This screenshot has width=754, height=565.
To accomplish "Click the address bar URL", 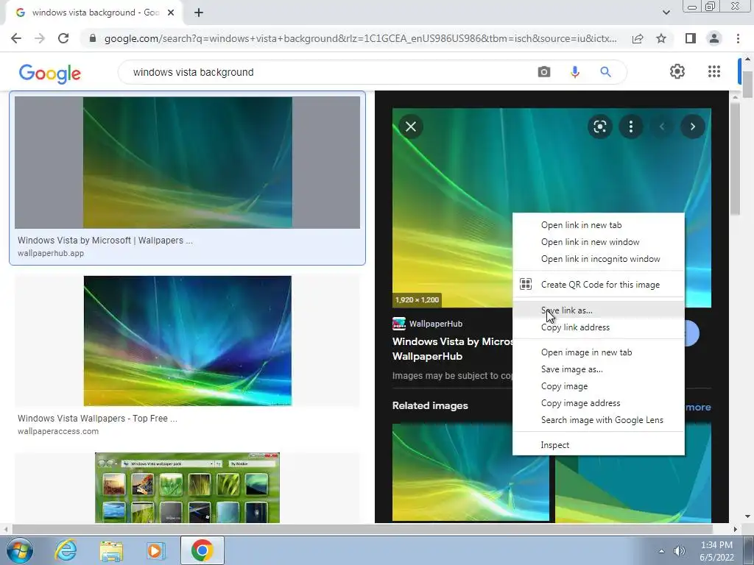I will pyautogui.click(x=360, y=38).
